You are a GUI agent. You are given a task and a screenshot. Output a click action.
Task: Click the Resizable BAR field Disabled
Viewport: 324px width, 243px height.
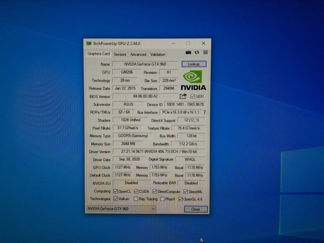coord(191,183)
